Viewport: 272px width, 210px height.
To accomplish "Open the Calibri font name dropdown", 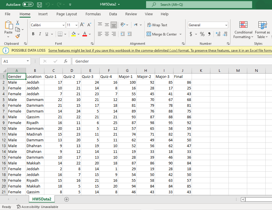I will coord(63,25).
